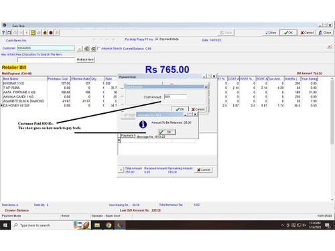Click the item search input field
Viewport: 335px width, 251px height.
pos(46,60)
